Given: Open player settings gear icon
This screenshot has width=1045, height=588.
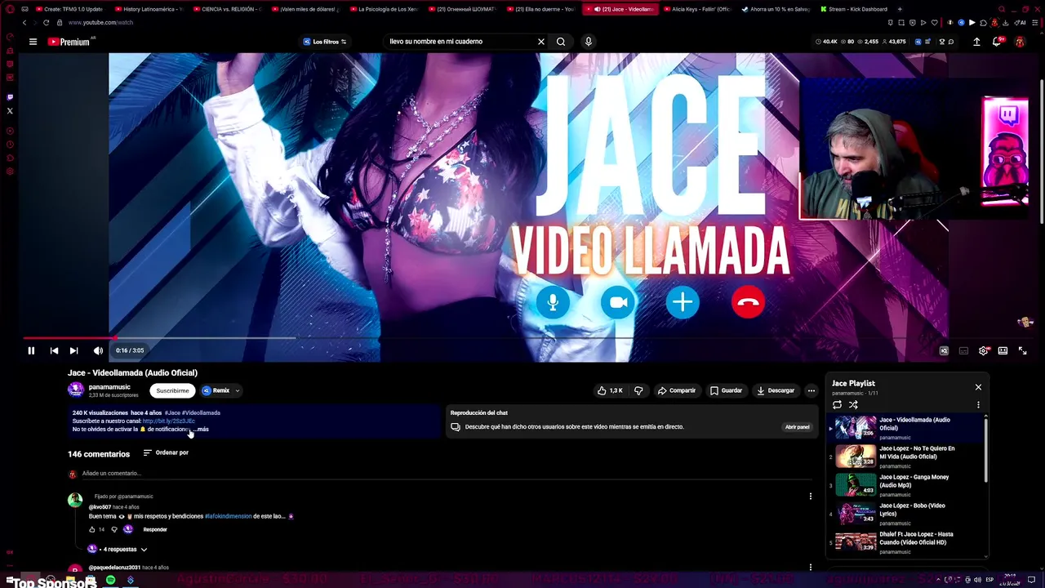Looking at the screenshot, I should (983, 350).
